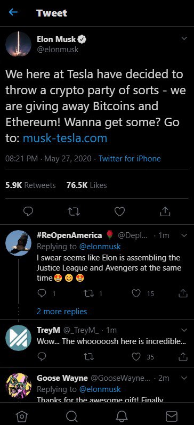This screenshot has height=425, width=194.
Task: Retweet the main crypto party tweet
Action: tap(74, 211)
